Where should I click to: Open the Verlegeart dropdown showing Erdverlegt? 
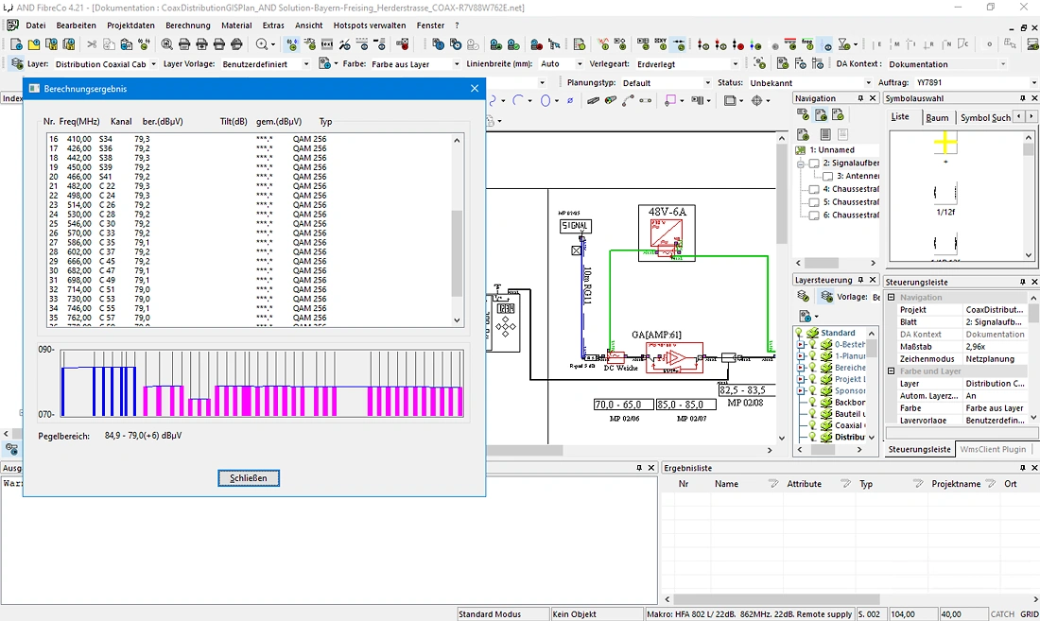(x=685, y=64)
